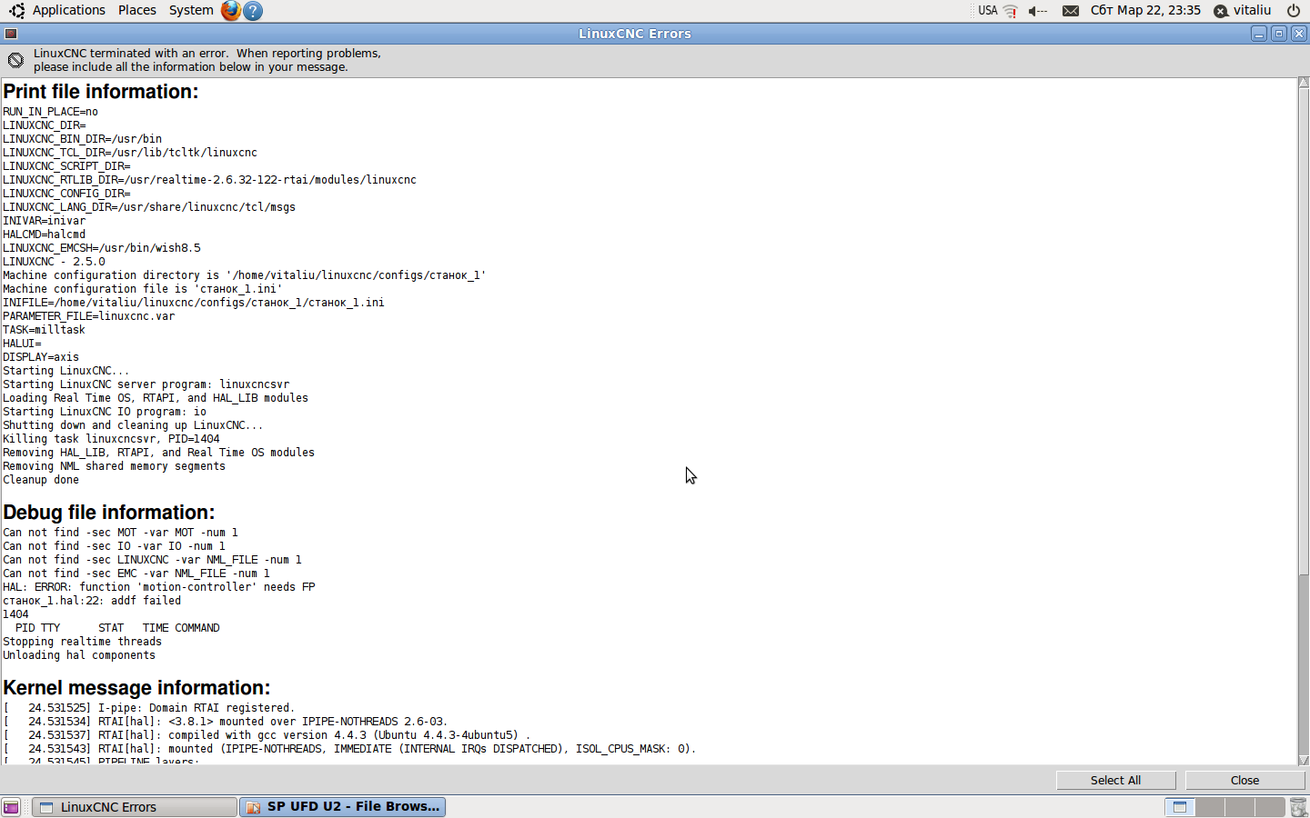Click the vertical scrollbar thumb

click(x=1304, y=331)
